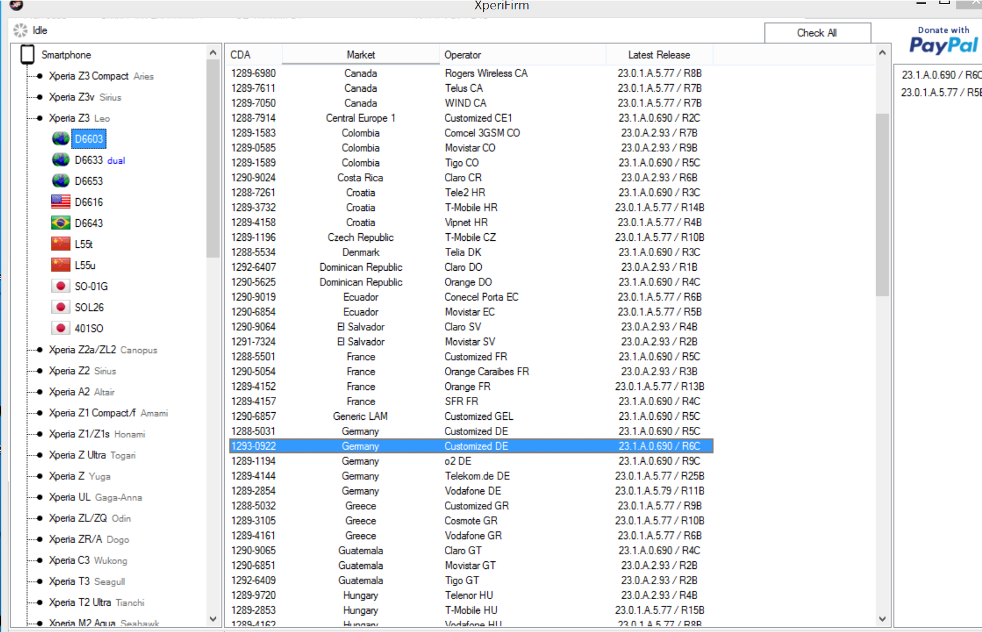The height and width of the screenshot is (632, 982).
Task: Click the China flag icon for L55u
Action: pos(61,265)
